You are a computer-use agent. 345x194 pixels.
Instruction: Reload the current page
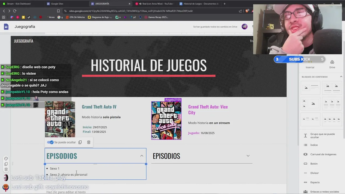[x=15, y=11]
